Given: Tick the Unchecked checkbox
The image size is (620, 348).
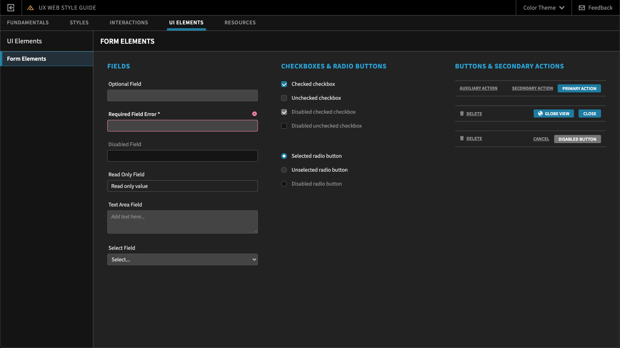Looking at the screenshot, I should click(x=284, y=98).
